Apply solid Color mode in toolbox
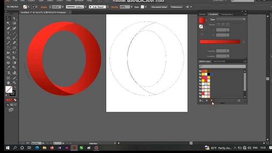The height and width of the screenshot is (153, 272). [x=8, y=100]
